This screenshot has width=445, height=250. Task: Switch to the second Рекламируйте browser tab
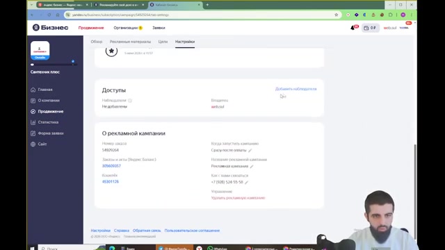[119, 5]
